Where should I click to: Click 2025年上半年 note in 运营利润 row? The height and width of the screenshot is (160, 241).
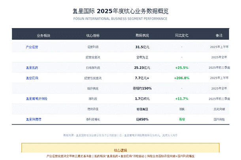pos(219,47)
